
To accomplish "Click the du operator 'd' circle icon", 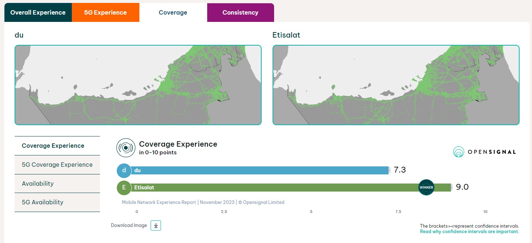I will click(124, 170).
